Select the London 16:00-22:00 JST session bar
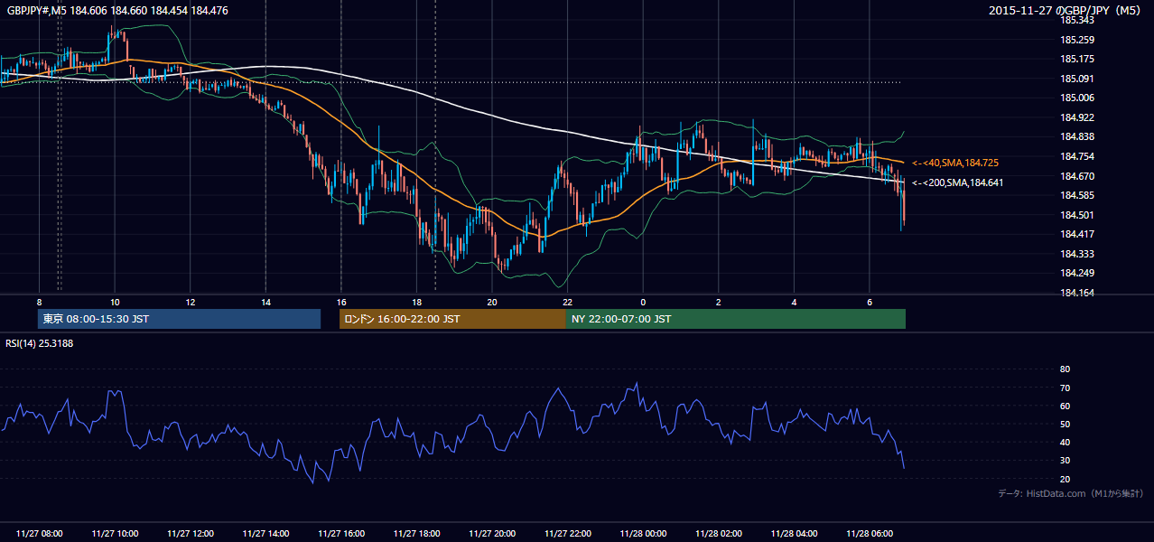This screenshot has width=1154, height=542. pyautogui.click(x=452, y=319)
